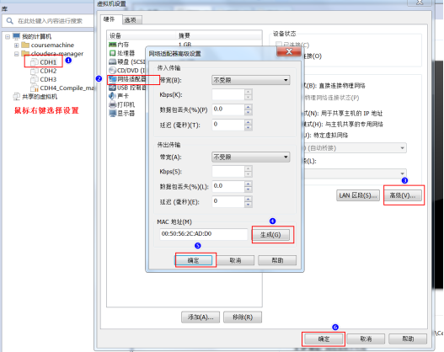
Task: Cancel the virtual machine settings window
Action: pos(366,339)
